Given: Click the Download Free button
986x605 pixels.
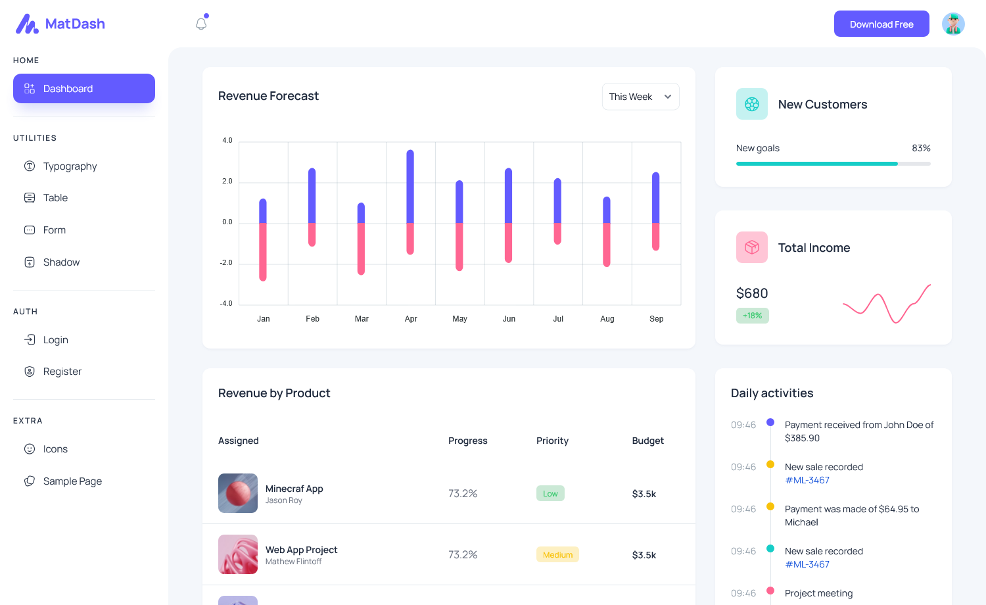Looking at the screenshot, I should (881, 24).
